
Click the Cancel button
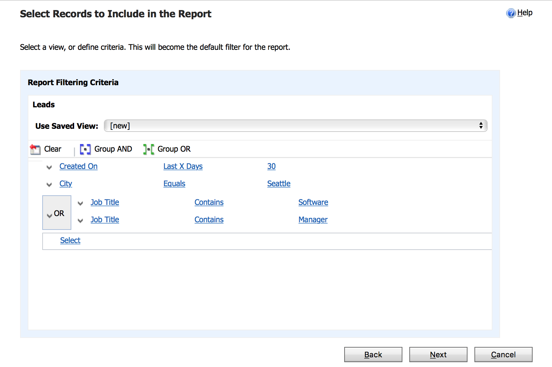[503, 355]
